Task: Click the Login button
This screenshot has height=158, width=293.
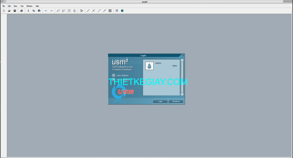Action: pos(160,101)
